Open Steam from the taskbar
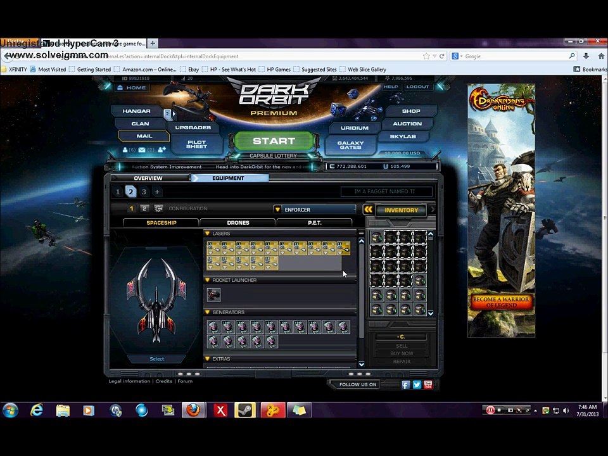This screenshot has height=456, width=608. [x=246, y=410]
